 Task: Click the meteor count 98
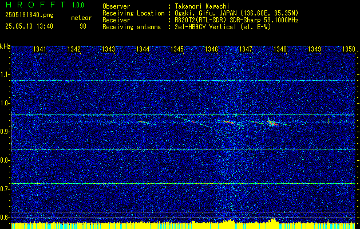[83, 26]
